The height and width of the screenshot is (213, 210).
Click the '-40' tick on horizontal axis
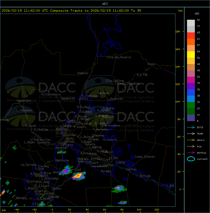point(17,210)
